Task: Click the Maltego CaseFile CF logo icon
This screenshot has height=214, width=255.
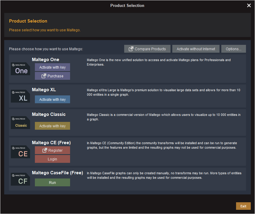Action: pyautogui.click(x=20, y=179)
